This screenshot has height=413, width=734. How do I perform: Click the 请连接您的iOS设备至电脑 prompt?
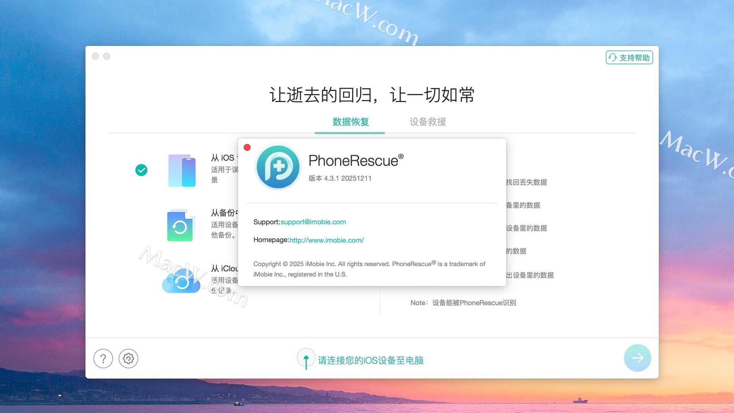[x=370, y=360]
